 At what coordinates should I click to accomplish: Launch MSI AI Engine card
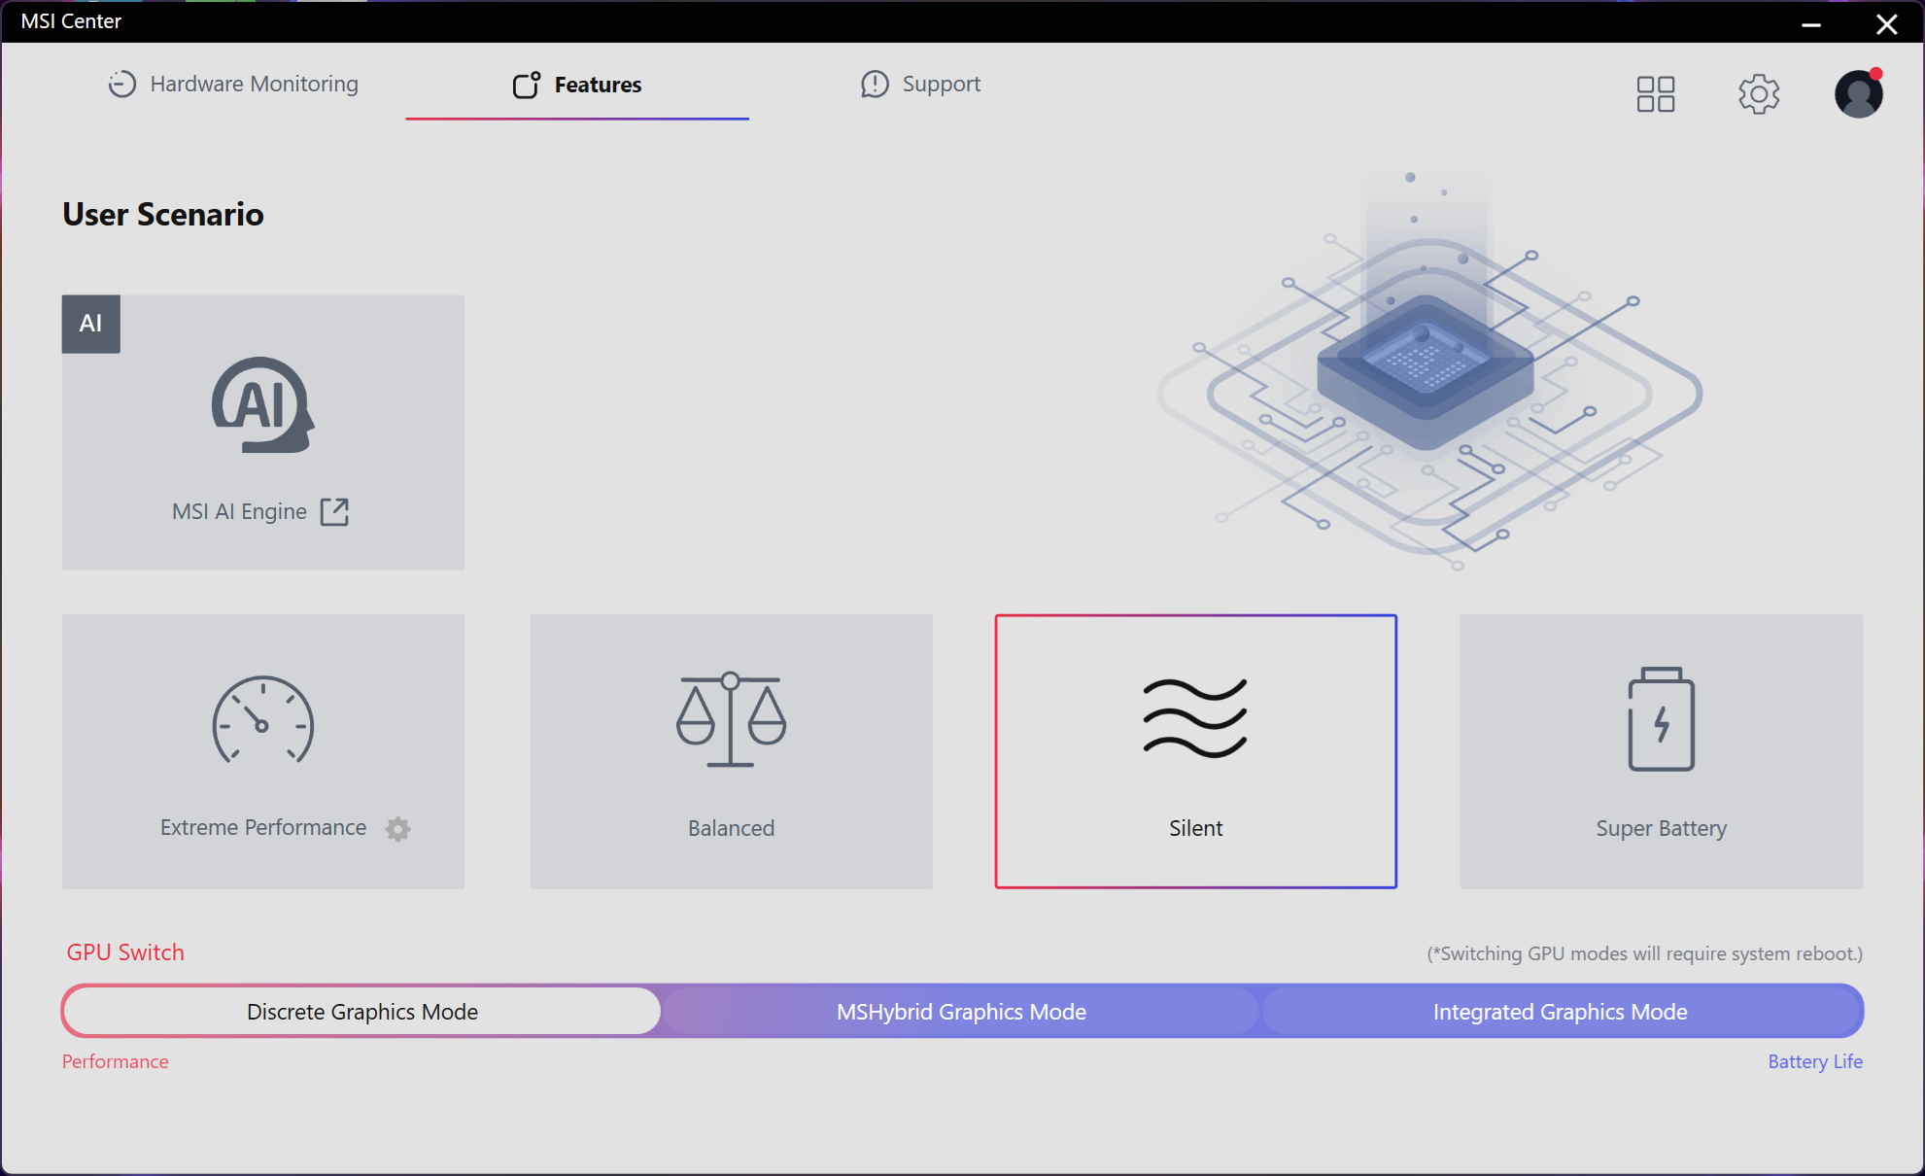pos(263,432)
